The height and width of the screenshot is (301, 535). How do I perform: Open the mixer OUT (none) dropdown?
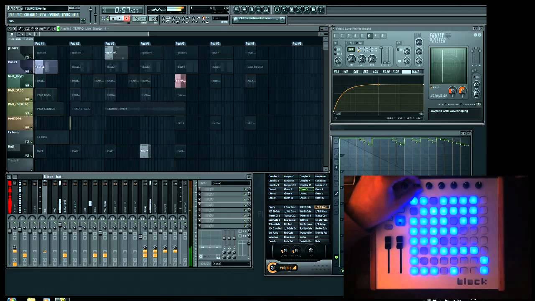click(230, 264)
